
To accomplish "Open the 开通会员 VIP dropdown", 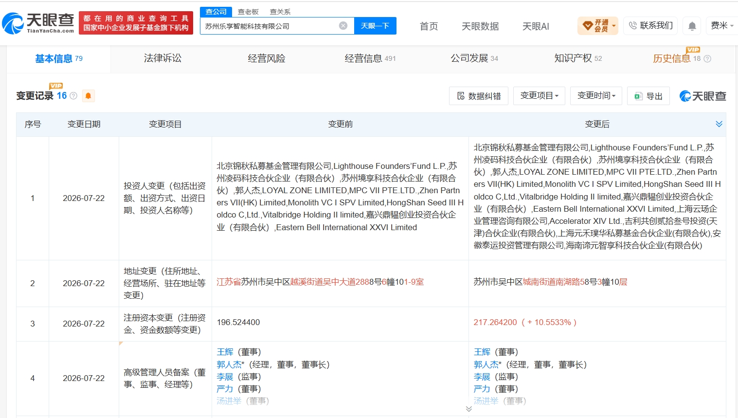I will click(598, 25).
